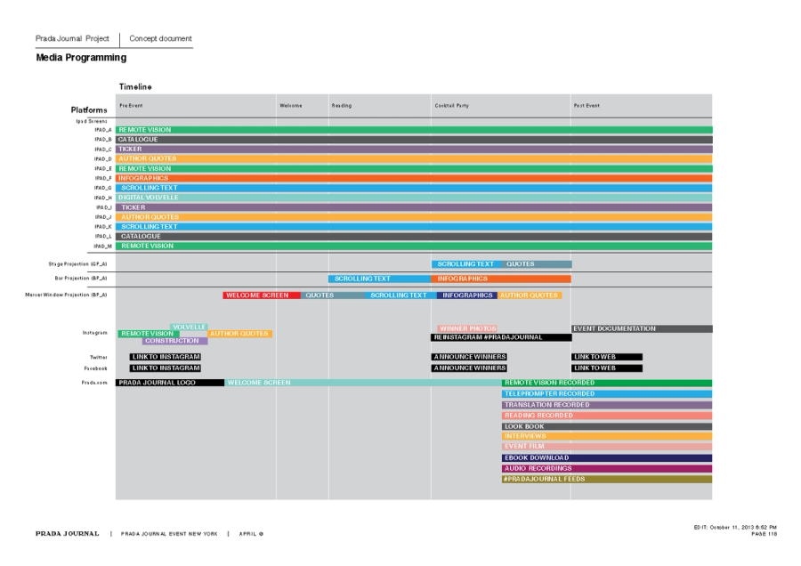801x566 pixels.
Task: Select the 'Post Event' timeline column header
Action: coord(587,106)
